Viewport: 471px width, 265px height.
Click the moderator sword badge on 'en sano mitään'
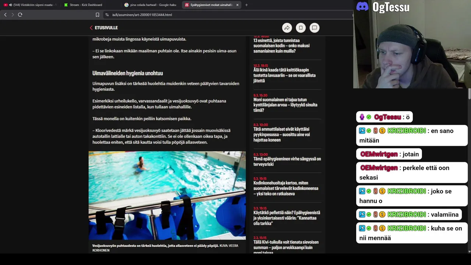[x=362, y=131]
